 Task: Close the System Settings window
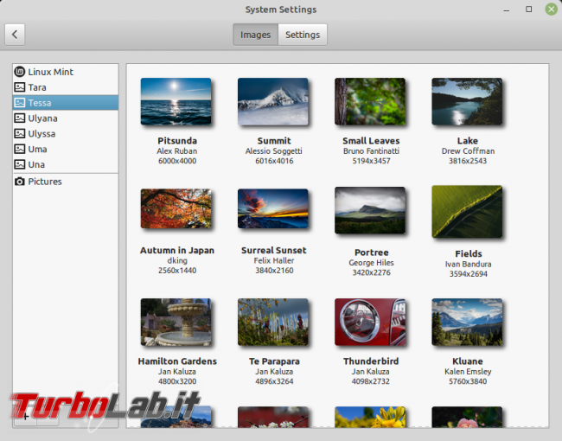click(x=552, y=10)
